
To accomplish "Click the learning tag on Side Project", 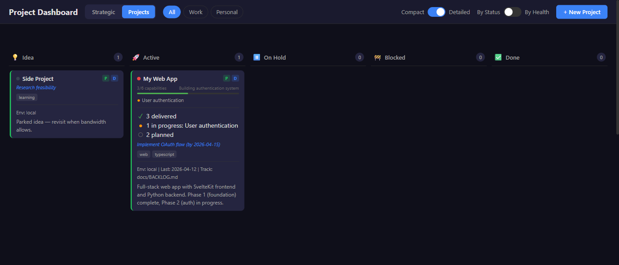I will point(27,97).
